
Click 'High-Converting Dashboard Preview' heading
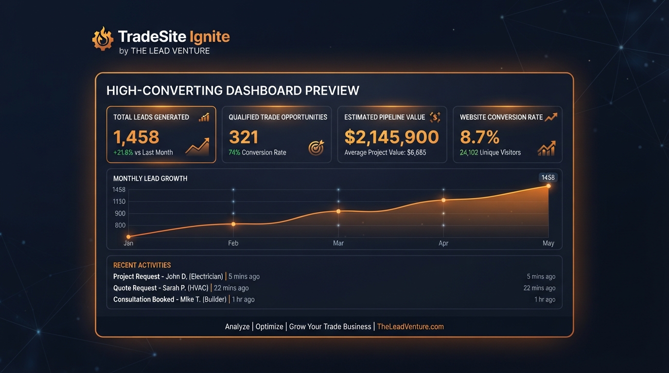(233, 90)
